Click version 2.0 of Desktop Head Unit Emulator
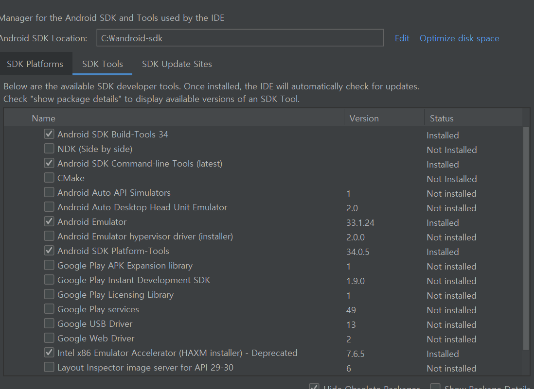Viewport: 534px width, 389px height. coord(352,208)
